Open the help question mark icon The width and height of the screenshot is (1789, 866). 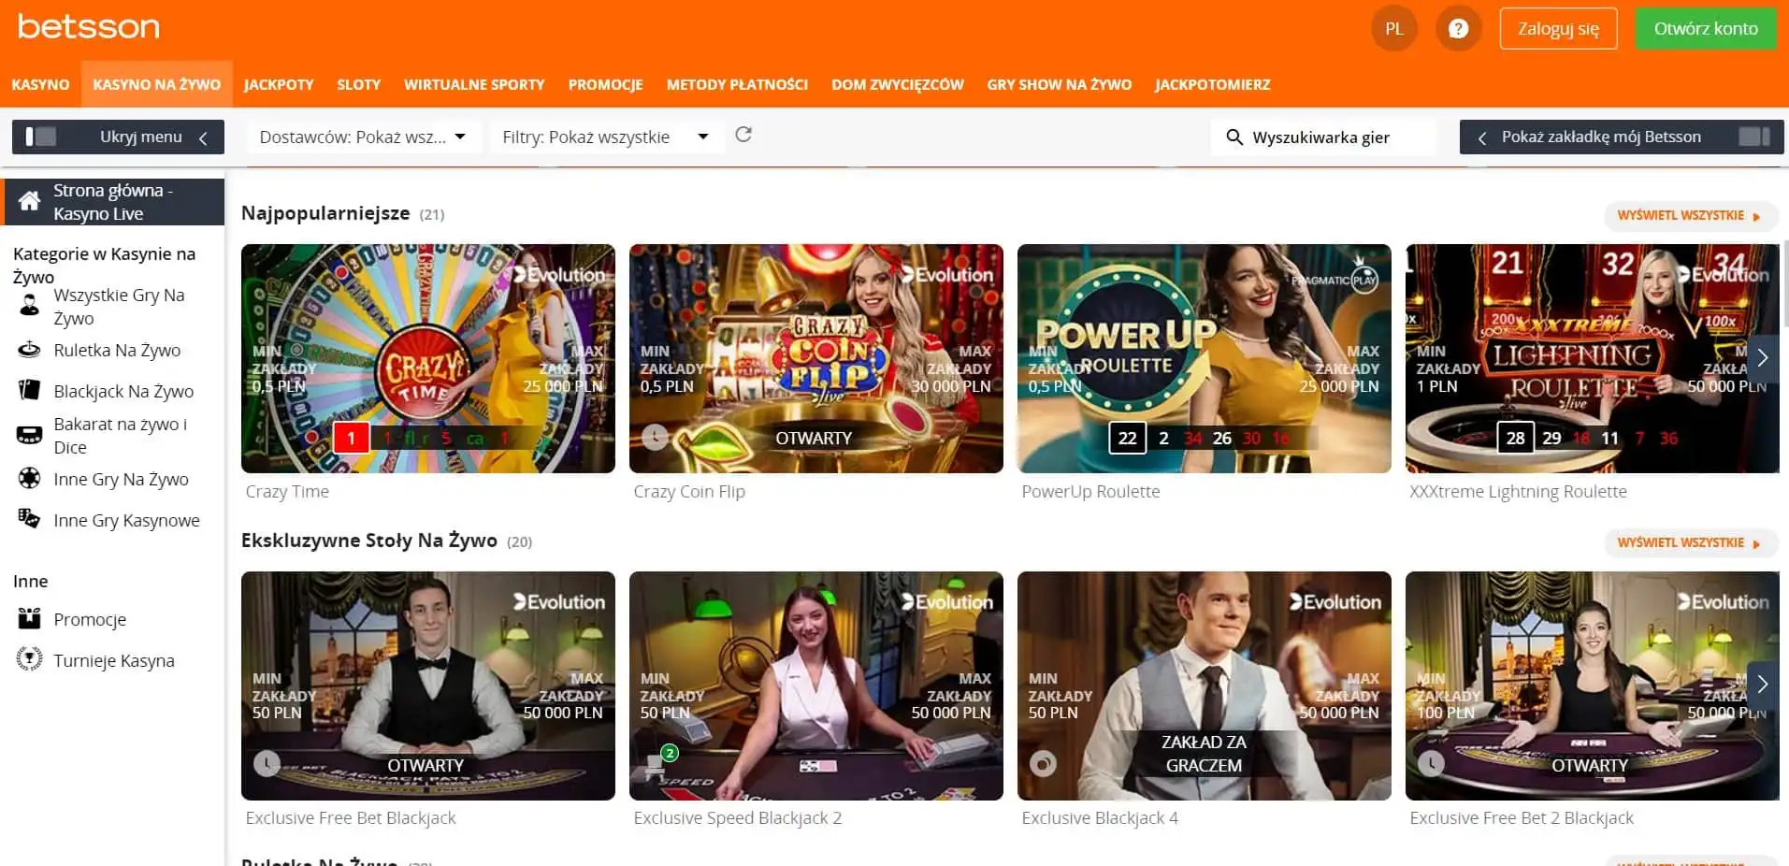tap(1458, 29)
